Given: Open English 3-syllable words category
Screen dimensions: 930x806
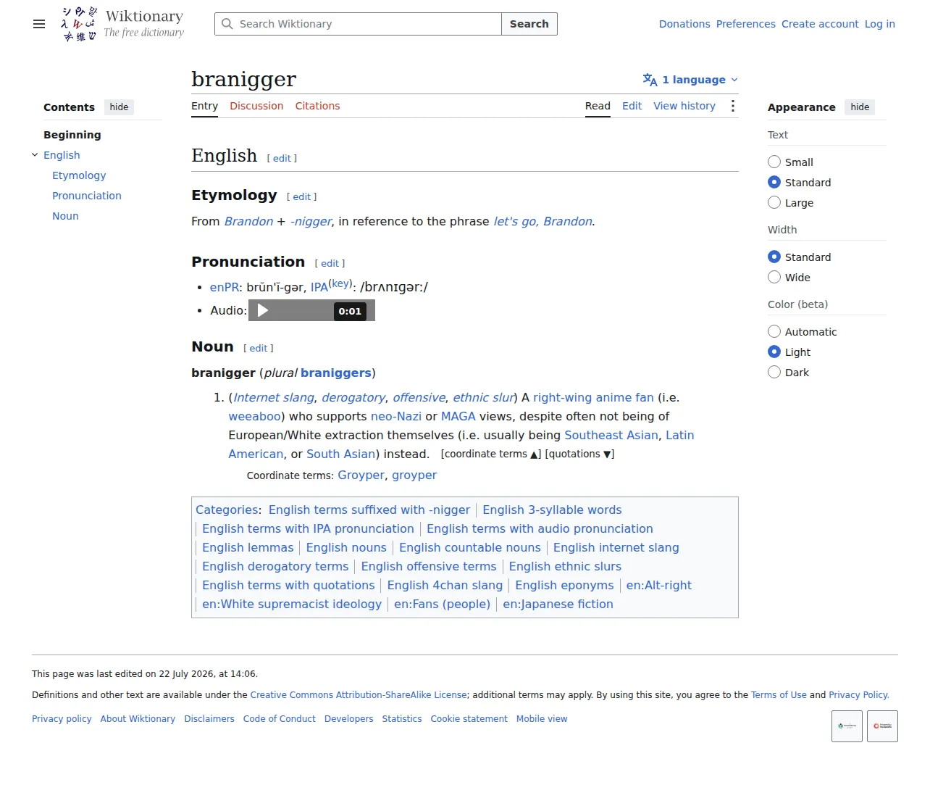Looking at the screenshot, I should [552, 510].
